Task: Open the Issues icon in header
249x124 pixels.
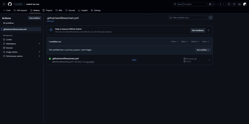Action: (x=229, y=4)
